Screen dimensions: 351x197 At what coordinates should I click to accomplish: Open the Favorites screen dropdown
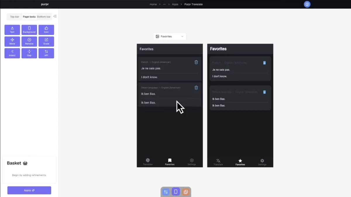click(170, 37)
